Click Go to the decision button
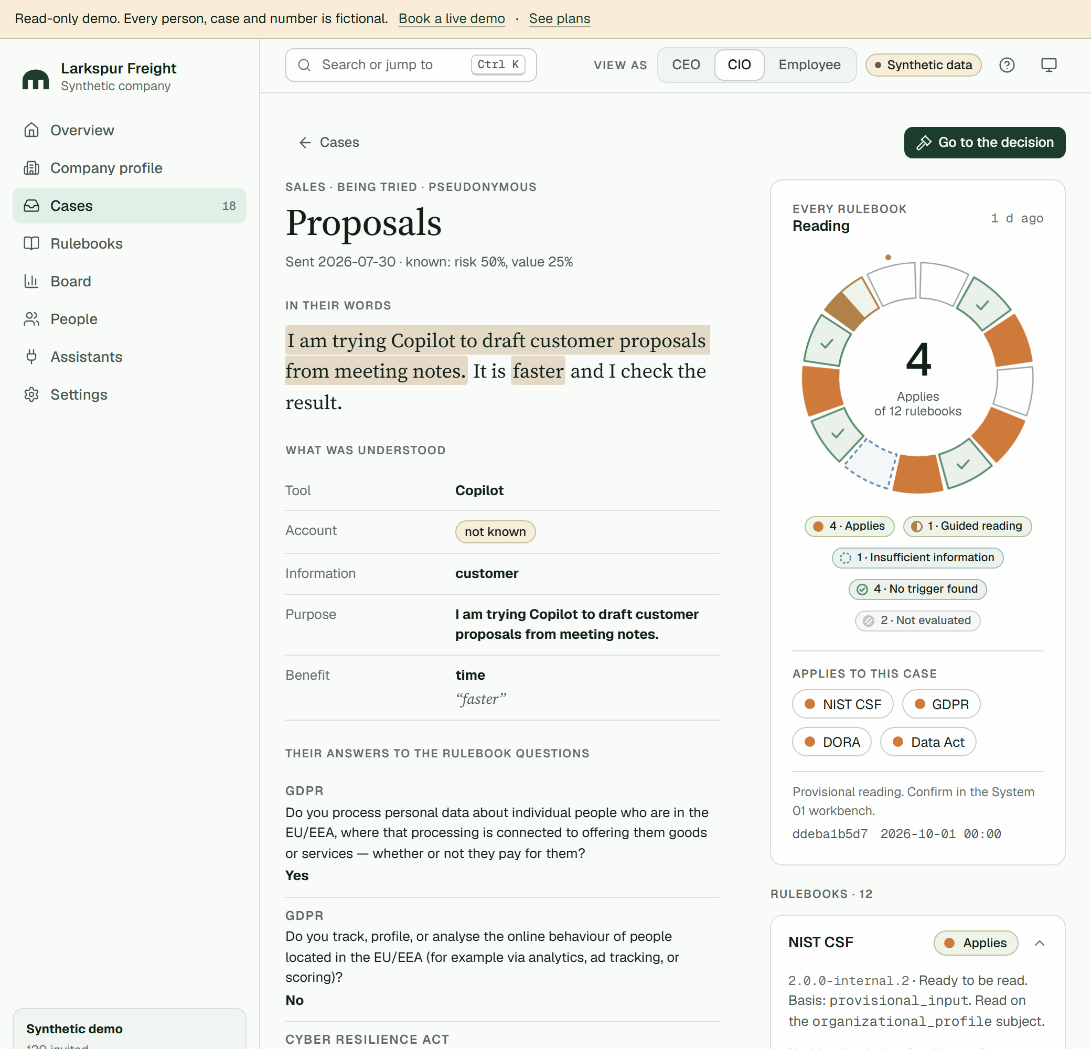This screenshot has width=1091, height=1049. coord(984,143)
